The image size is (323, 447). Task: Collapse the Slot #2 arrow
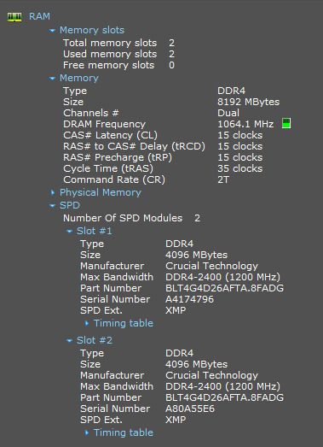69,340
